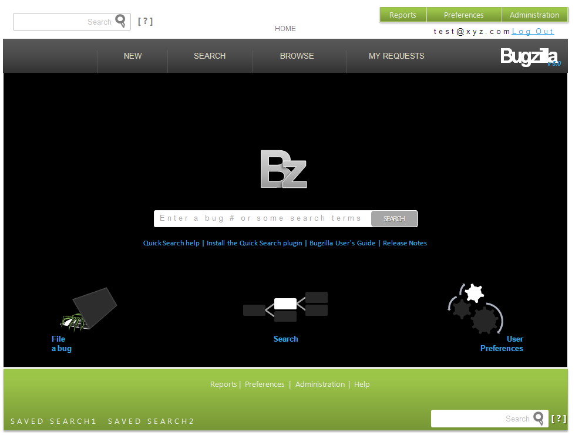Open the Reports tab at the top right
Screen dimensions: 582x435
(403, 15)
